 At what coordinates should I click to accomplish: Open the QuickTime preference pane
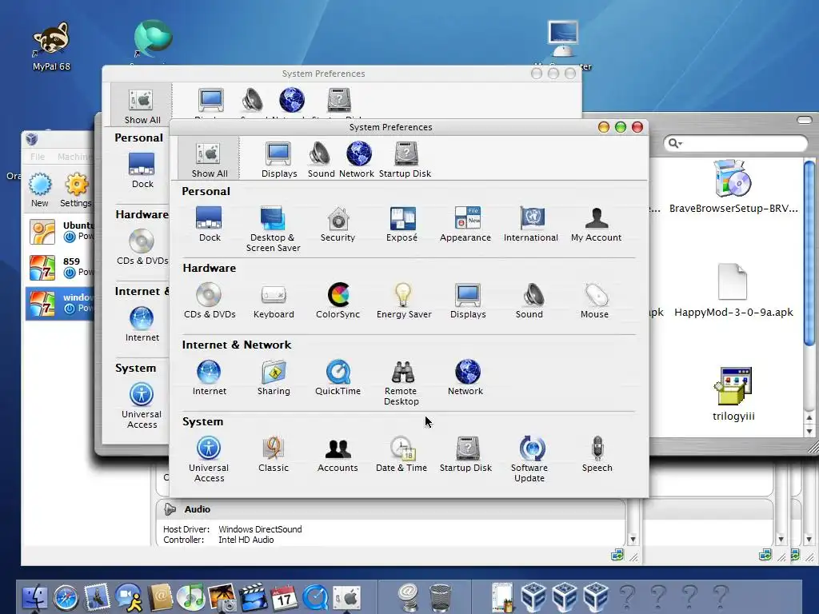tap(338, 377)
